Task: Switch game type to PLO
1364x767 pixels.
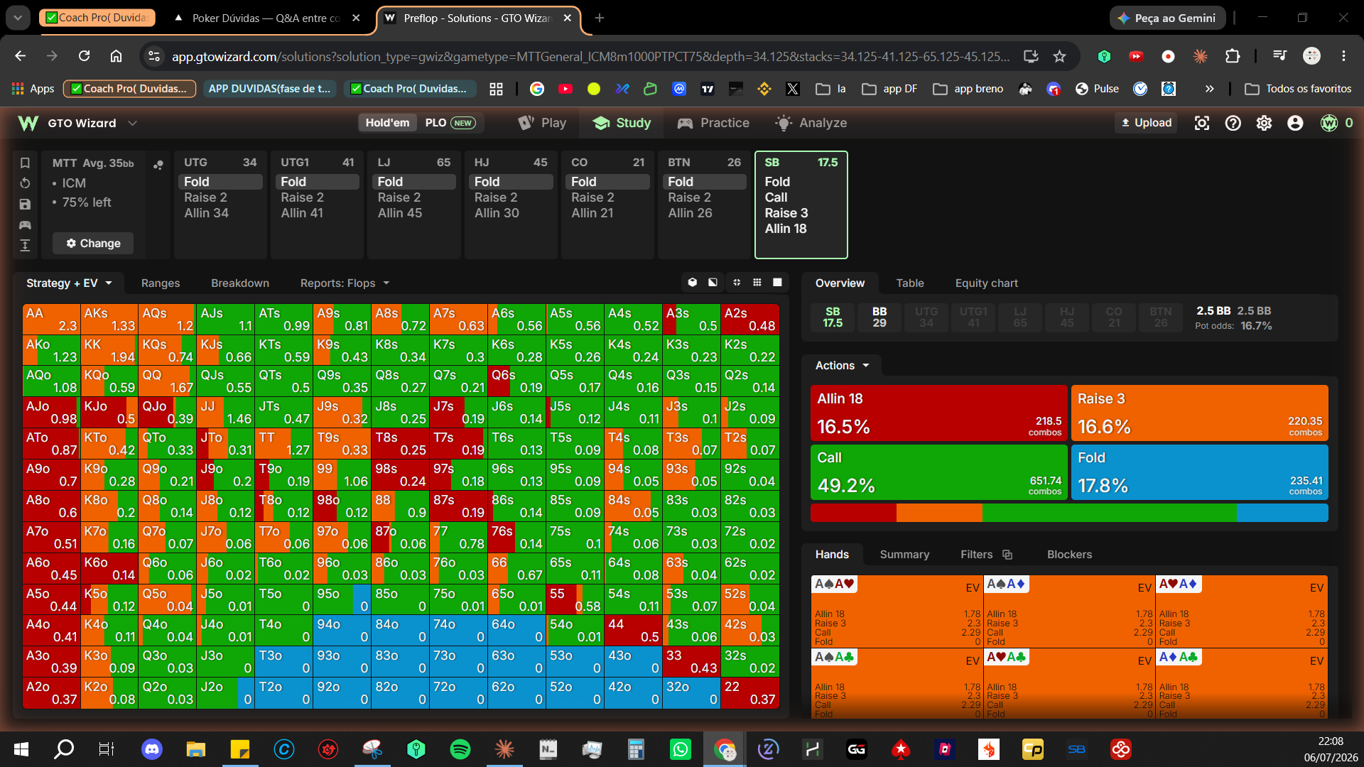Action: pyautogui.click(x=450, y=123)
